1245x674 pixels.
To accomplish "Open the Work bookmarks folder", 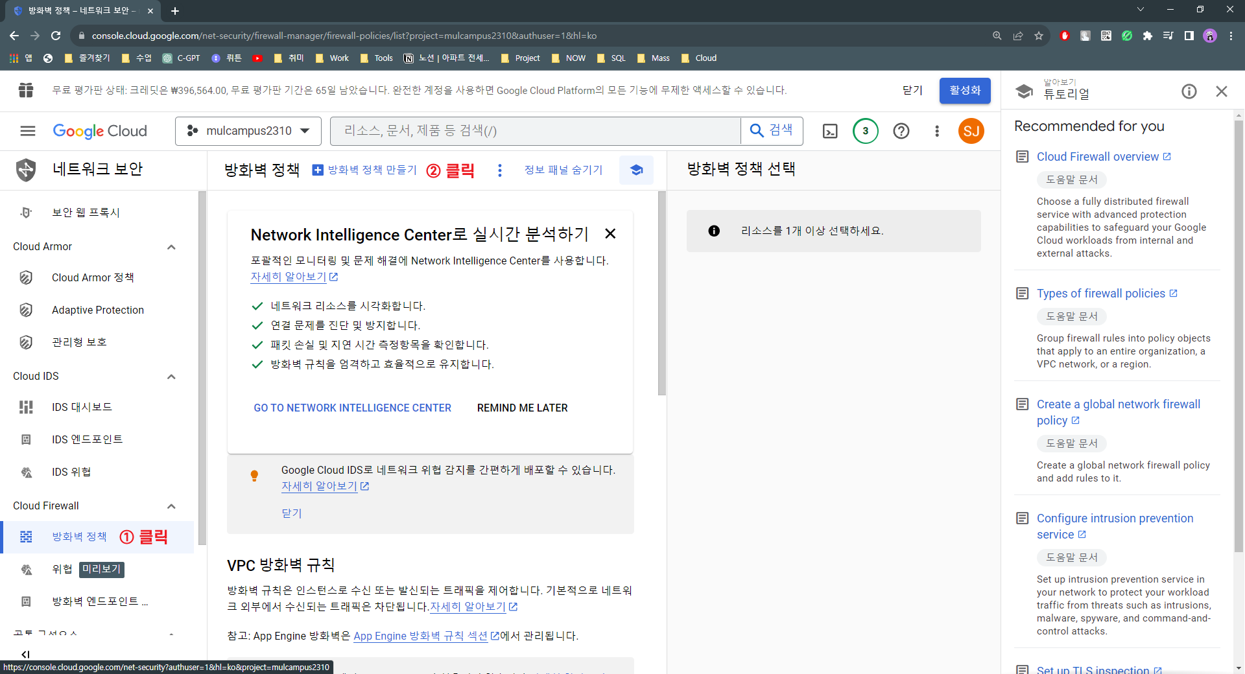I will point(332,58).
